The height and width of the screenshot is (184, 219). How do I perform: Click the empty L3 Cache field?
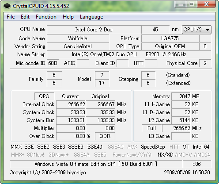(181, 136)
